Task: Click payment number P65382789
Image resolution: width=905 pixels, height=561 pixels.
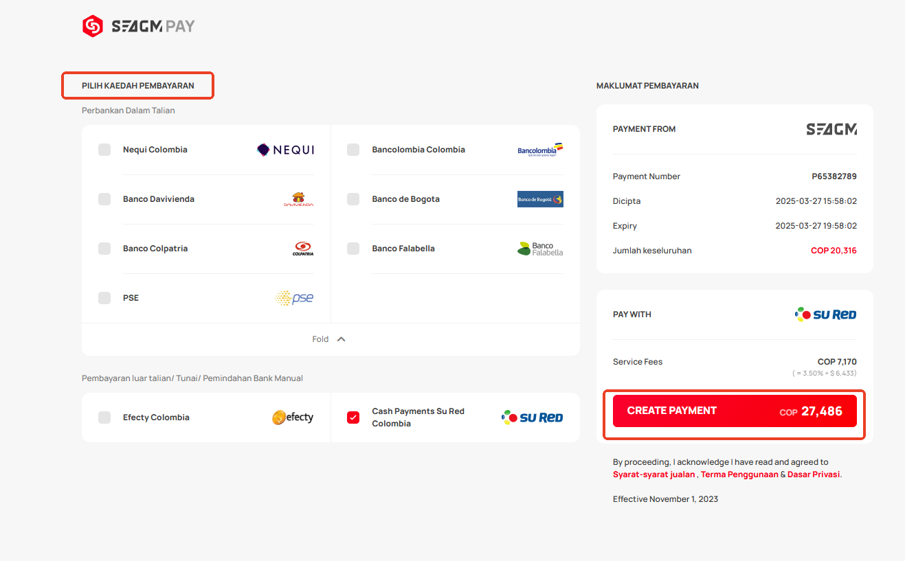Action: (x=834, y=176)
